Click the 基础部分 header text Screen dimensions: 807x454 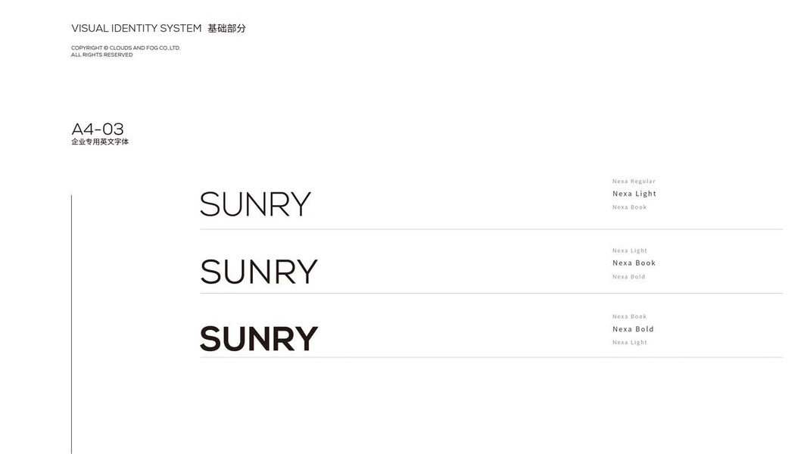[x=226, y=29]
